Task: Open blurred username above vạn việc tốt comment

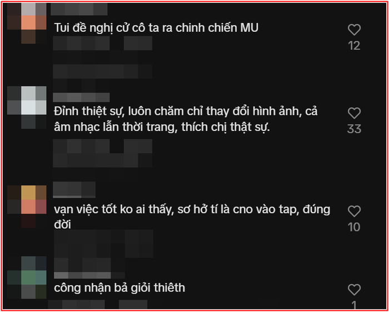Action: (74, 190)
